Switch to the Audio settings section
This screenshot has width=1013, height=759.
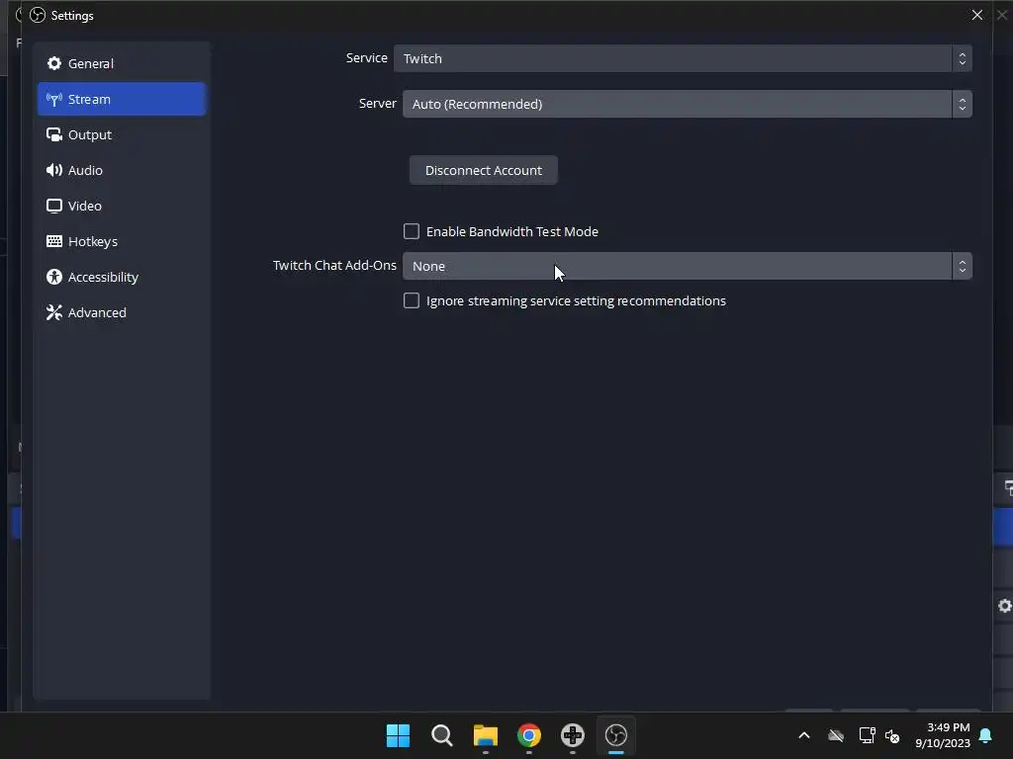[x=122, y=170]
